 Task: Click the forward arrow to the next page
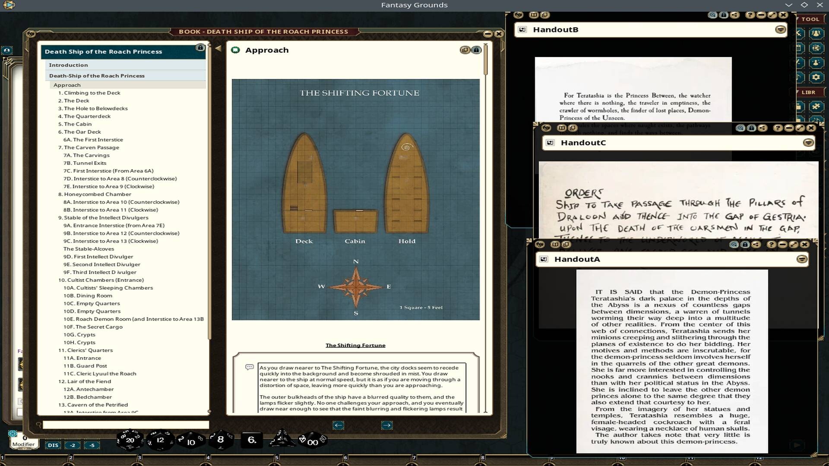tap(387, 425)
